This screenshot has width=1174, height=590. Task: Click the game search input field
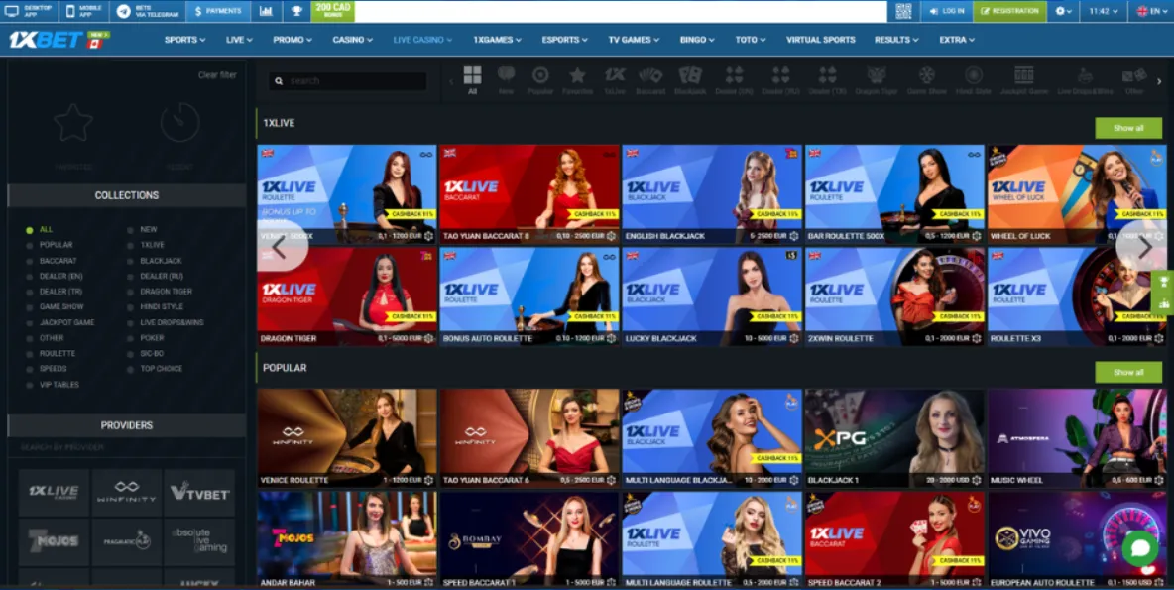348,81
